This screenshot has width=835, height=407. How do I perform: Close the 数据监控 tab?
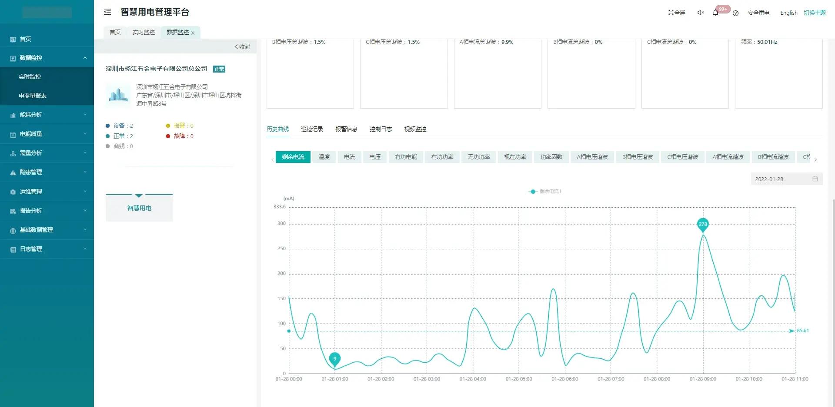pos(193,33)
